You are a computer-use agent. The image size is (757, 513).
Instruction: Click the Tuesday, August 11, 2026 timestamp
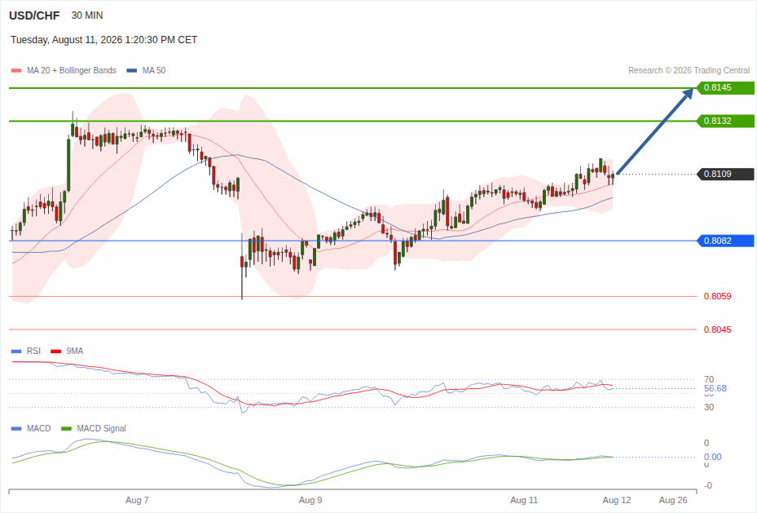pos(103,40)
